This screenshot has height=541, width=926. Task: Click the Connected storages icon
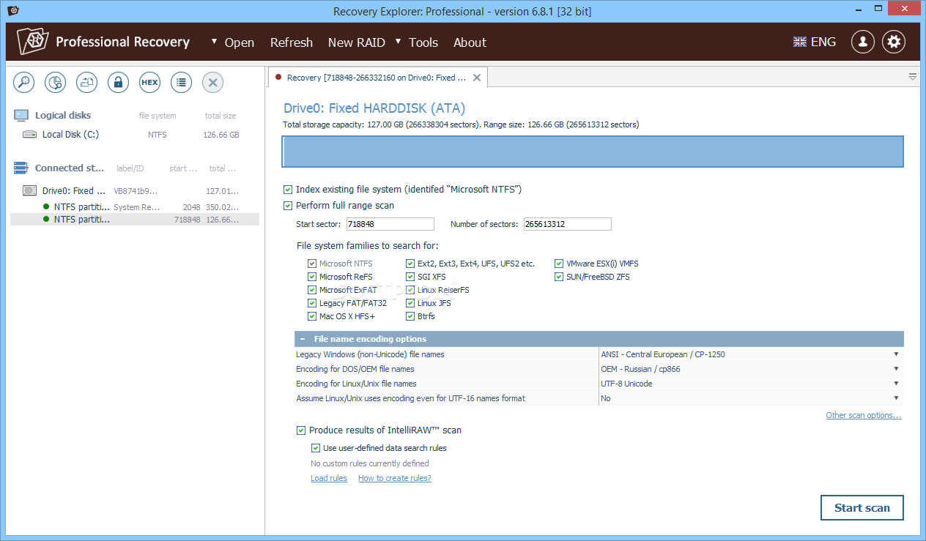click(x=22, y=168)
